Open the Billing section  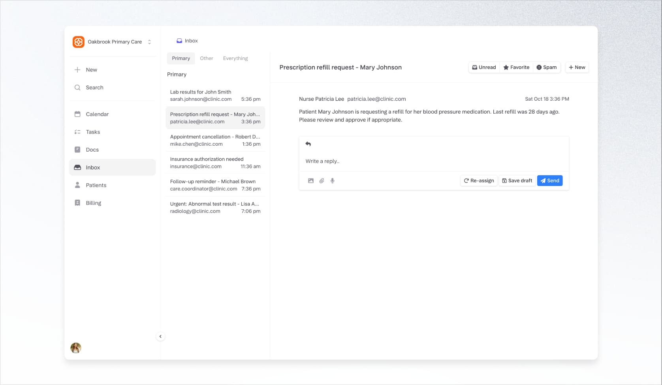click(x=94, y=203)
